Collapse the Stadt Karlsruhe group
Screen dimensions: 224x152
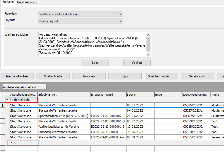tap(8, 100)
